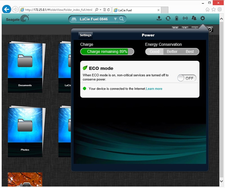Select Best energy conservation level

[190, 52]
